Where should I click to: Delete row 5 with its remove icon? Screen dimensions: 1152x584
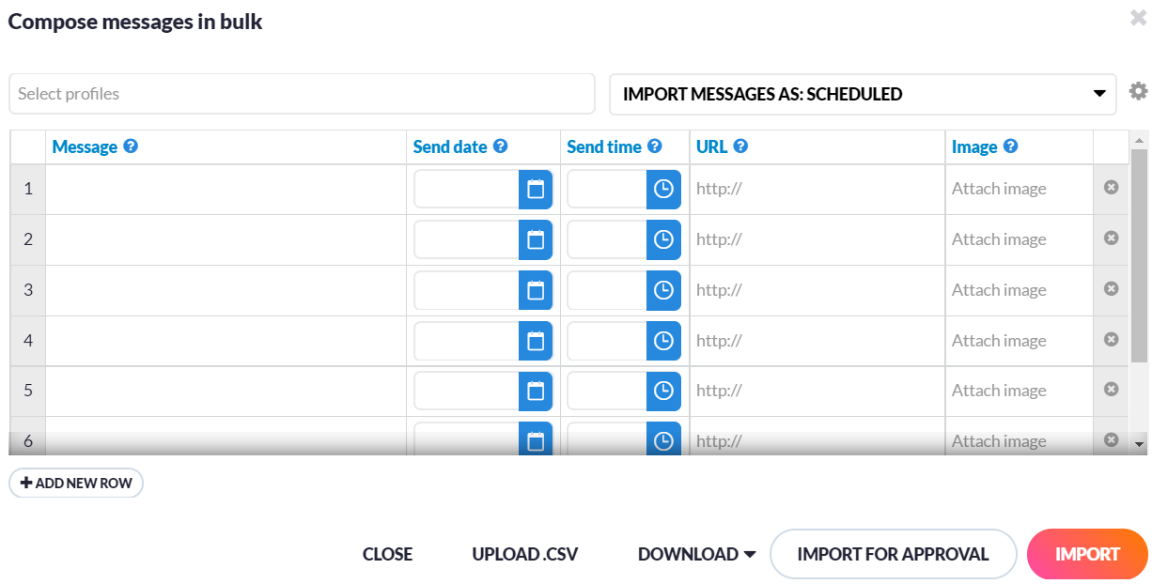pyautogui.click(x=1111, y=389)
